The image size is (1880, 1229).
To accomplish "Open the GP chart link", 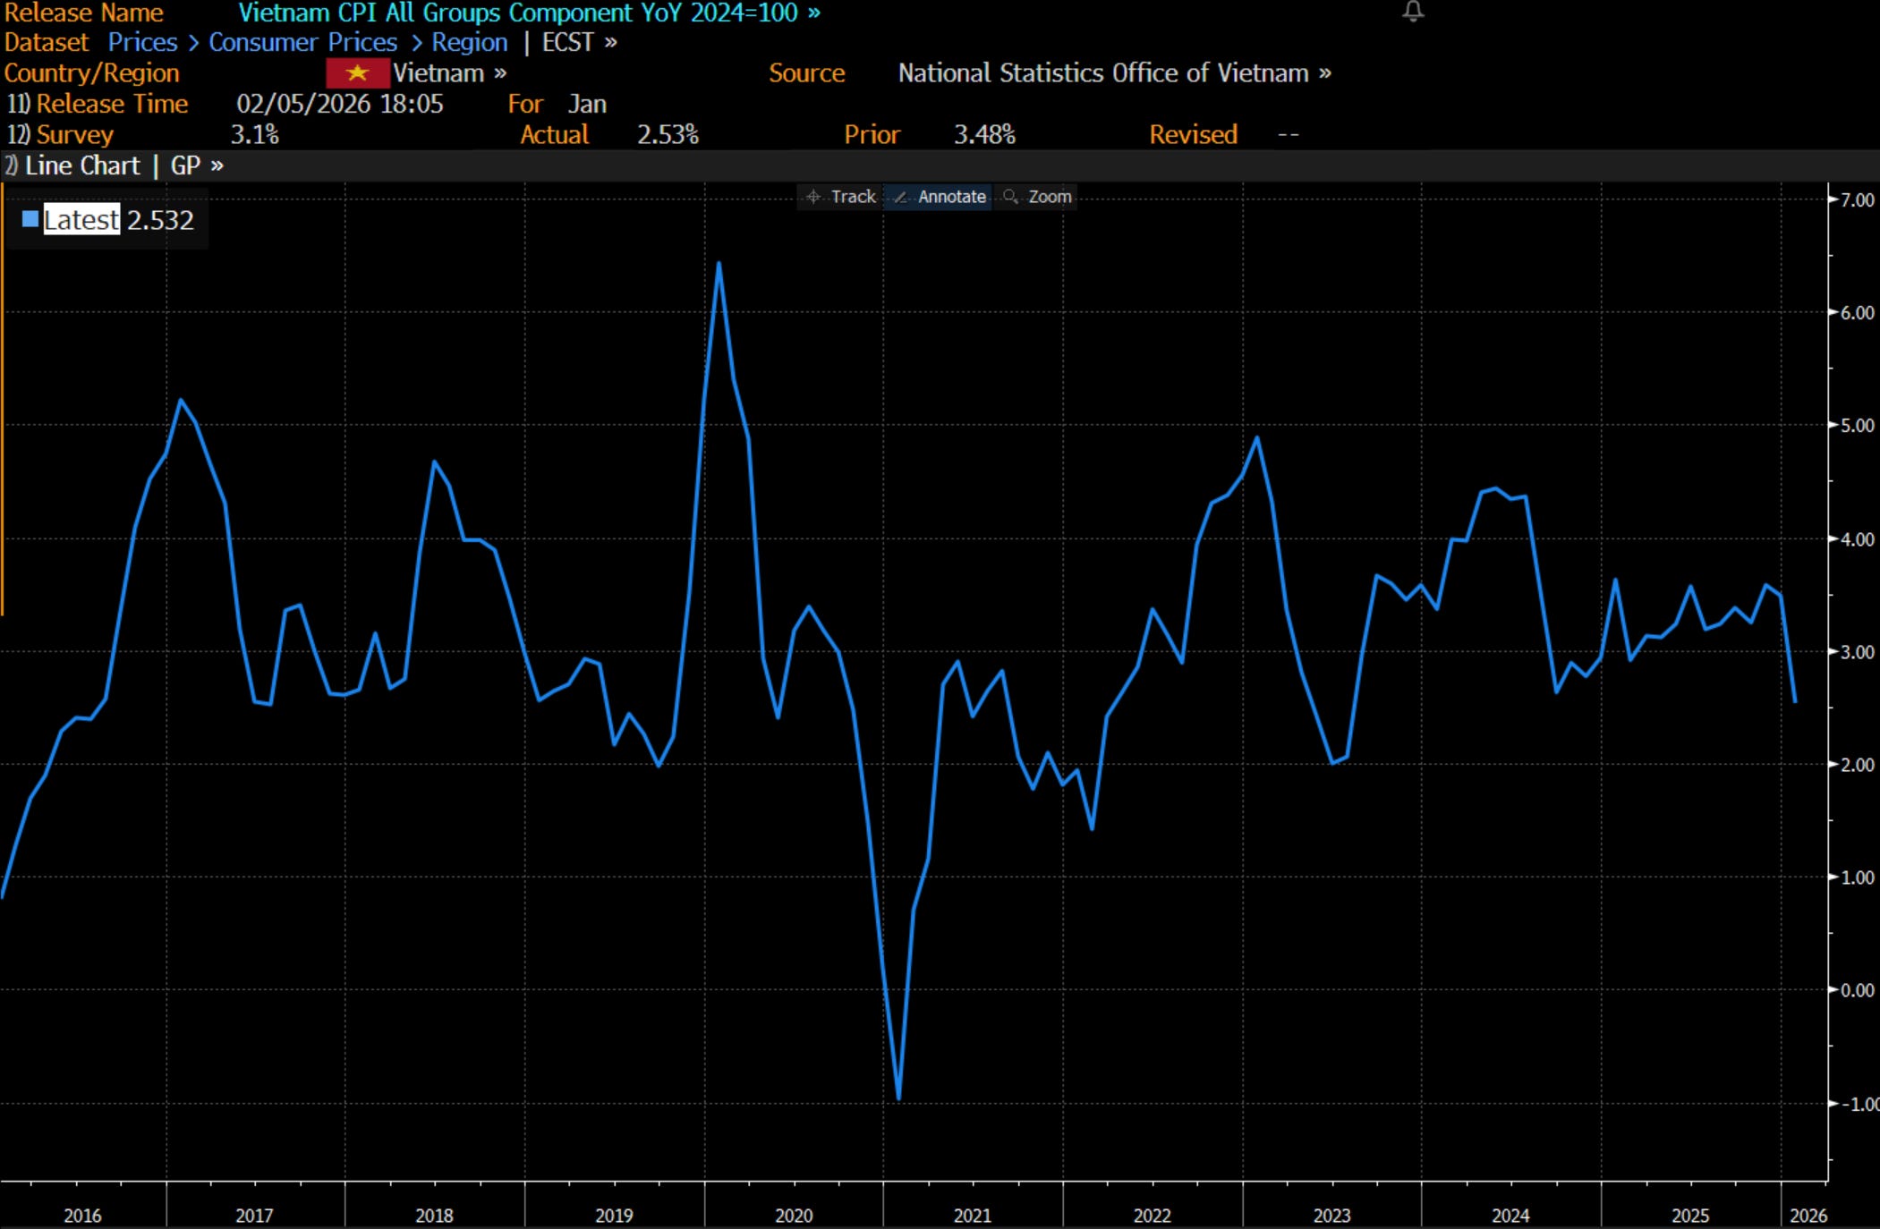I will coord(197,165).
